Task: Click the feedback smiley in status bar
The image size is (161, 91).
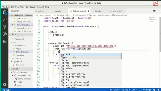Action: (154, 90)
